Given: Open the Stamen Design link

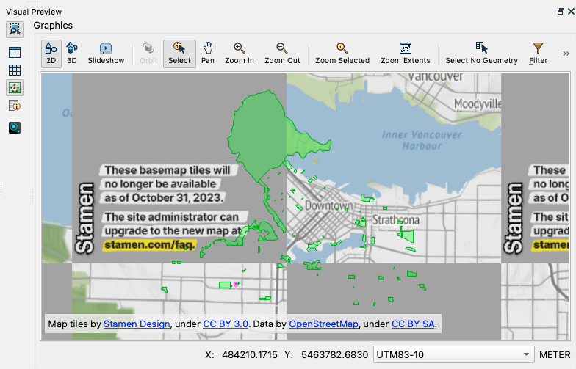Looking at the screenshot, I should tap(137, 324).
